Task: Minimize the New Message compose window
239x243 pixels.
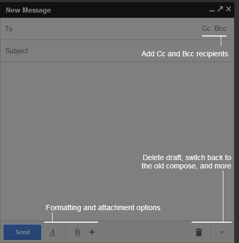Action: point(212,10)
